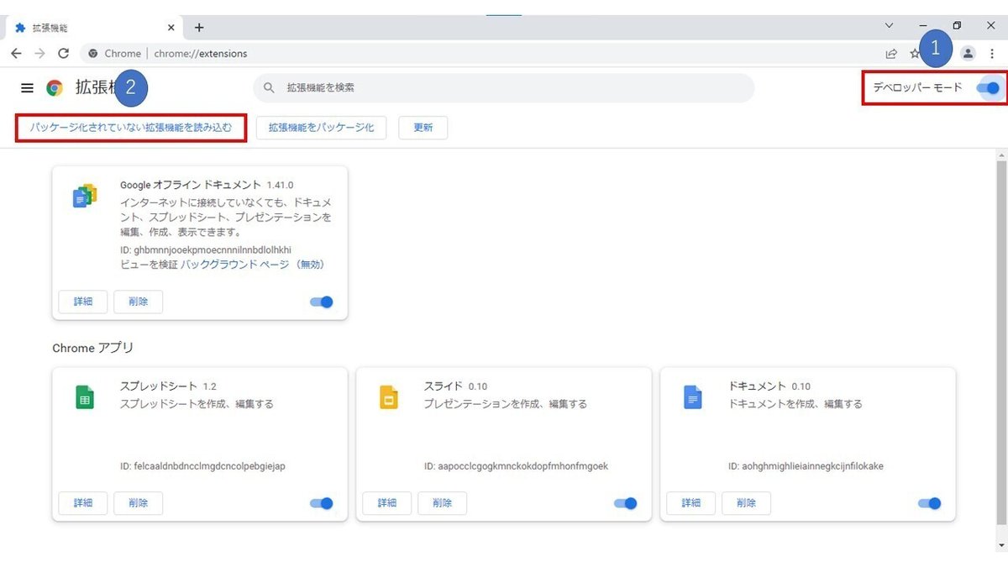Minimize the Chrome window
Viewport: 1008px width, 567px height.
click(x=923, y=25)
